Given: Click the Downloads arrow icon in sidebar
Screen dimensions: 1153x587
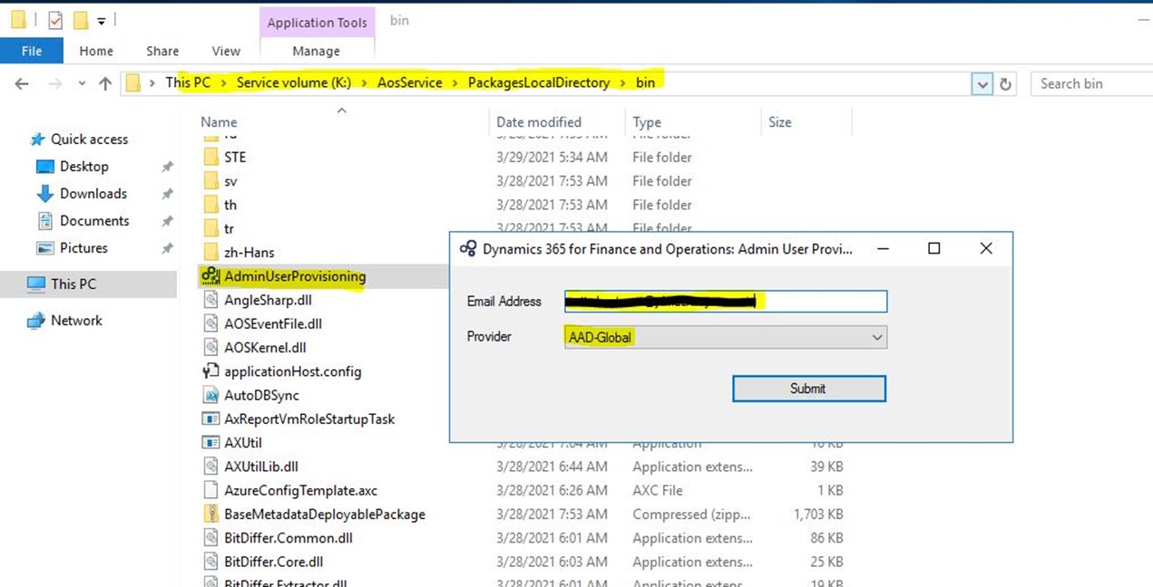Looking at the screenshot, I should coord(45,194).
